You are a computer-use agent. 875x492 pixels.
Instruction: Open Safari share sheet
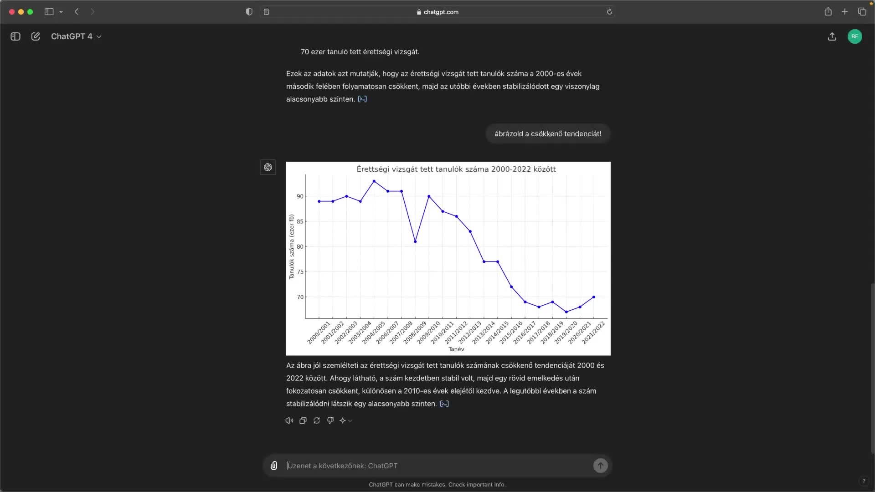click(828, 12)
